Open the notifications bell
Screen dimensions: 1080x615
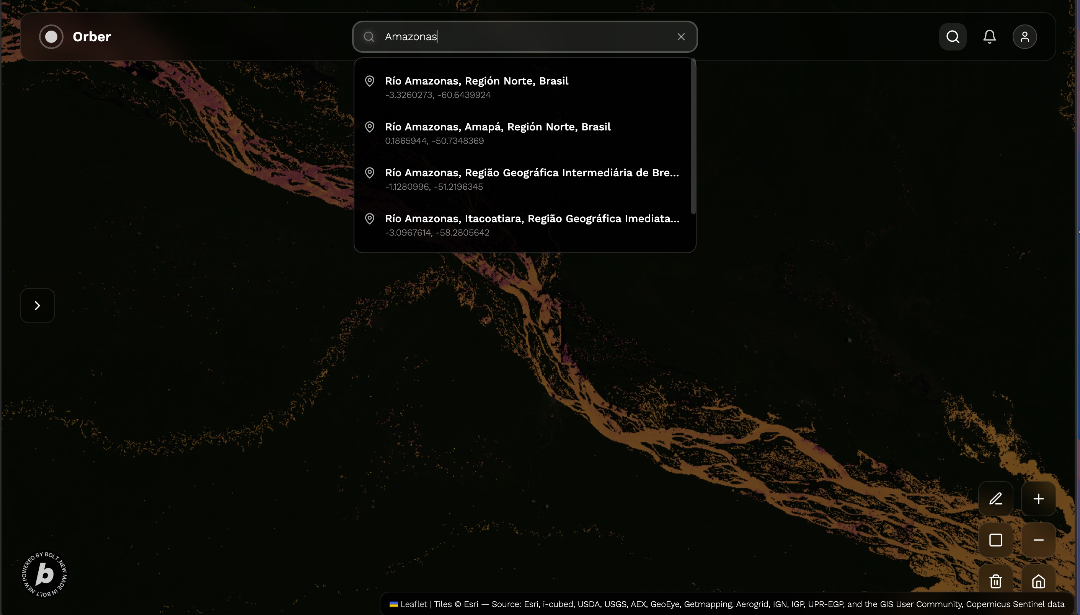tap(989, 37)
